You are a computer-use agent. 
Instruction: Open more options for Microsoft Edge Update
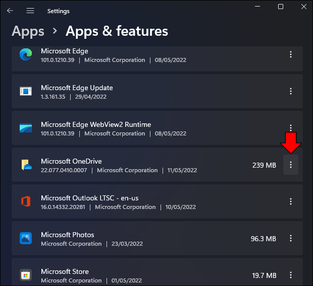291,91
